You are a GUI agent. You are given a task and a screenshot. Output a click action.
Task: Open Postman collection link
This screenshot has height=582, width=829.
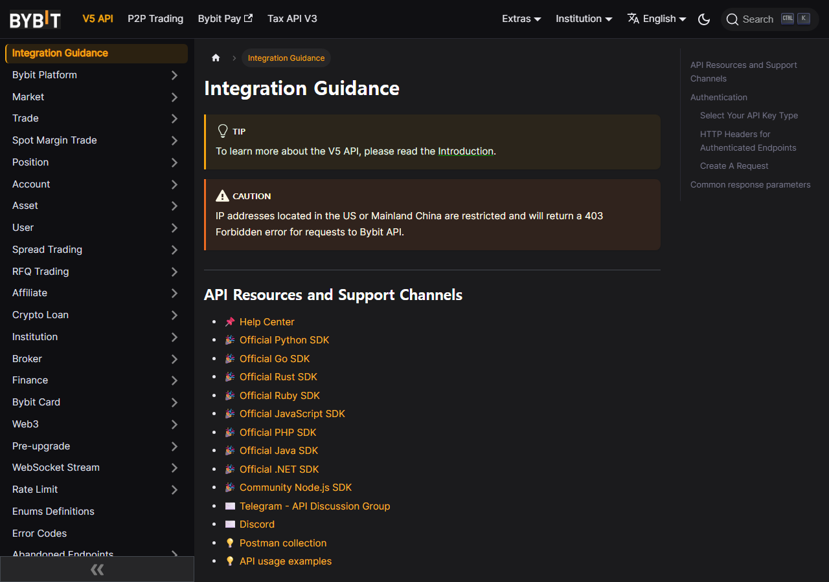283,543
